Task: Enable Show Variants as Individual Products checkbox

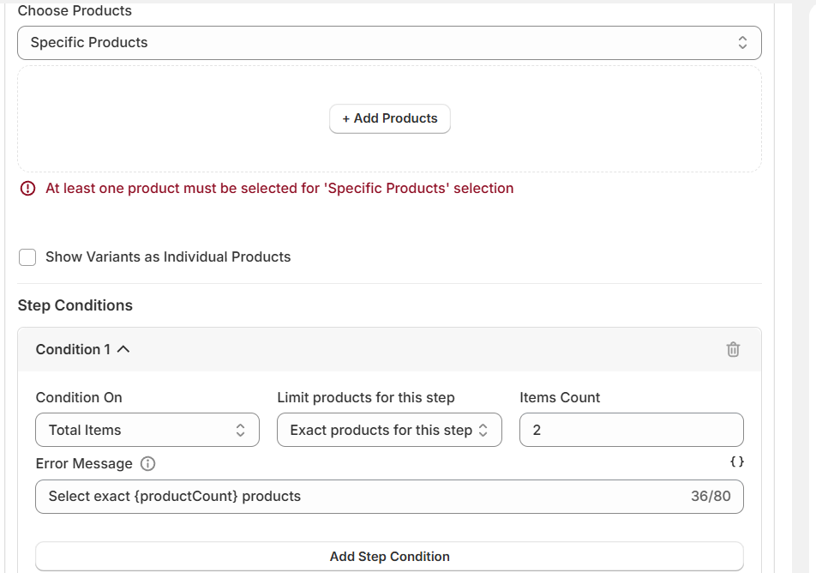Action: (x=27, y=257)
